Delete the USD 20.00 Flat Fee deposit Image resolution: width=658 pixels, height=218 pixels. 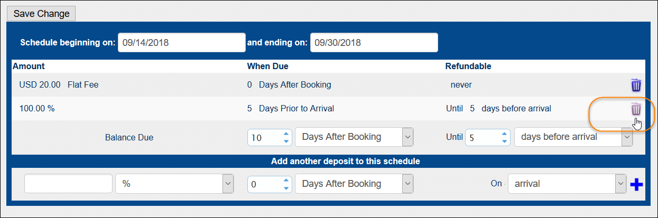coord(636,85)
